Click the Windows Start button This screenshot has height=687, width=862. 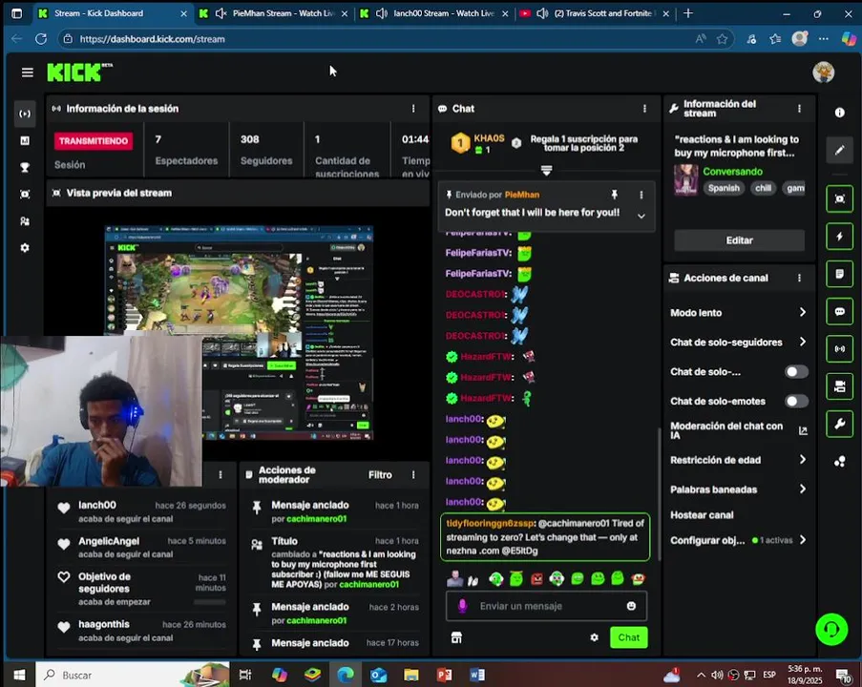pos(19,675)
